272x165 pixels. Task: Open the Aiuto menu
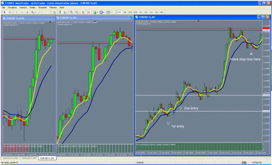pyautogui.click(x=62, y=8)
